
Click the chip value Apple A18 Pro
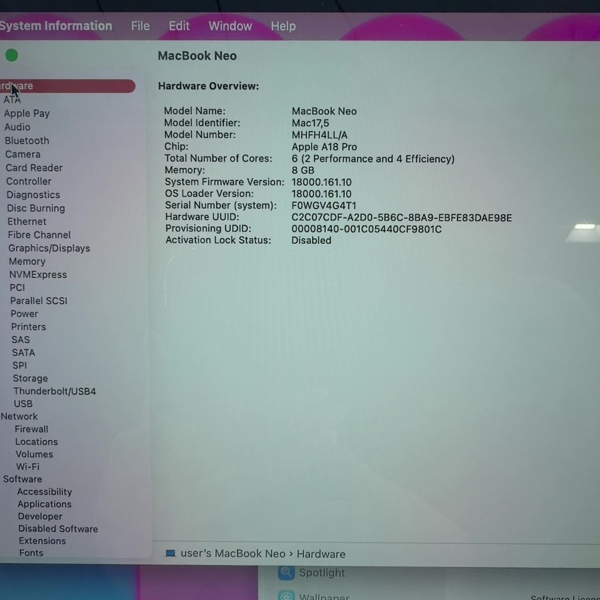[324, 147]
